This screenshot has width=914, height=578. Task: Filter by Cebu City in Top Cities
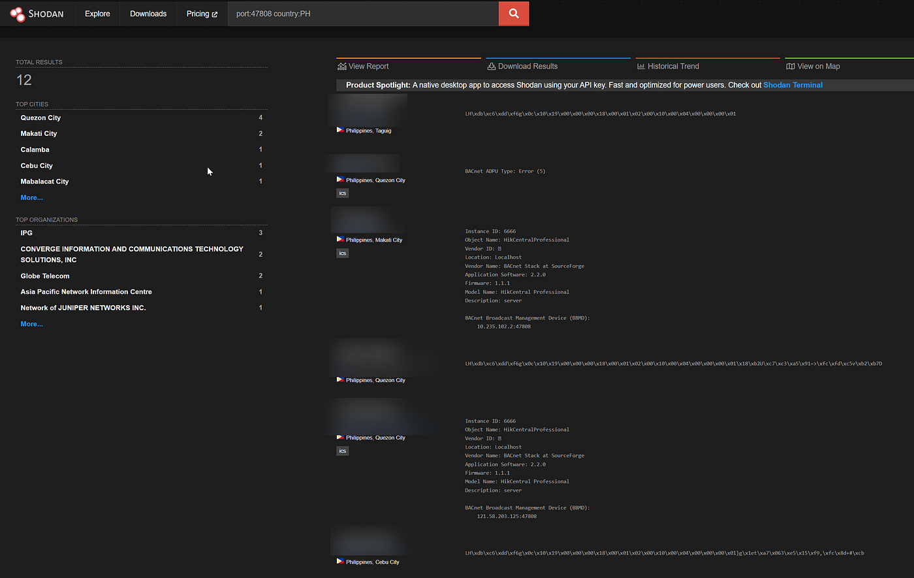pyautogui.click(x=37, y=165)
